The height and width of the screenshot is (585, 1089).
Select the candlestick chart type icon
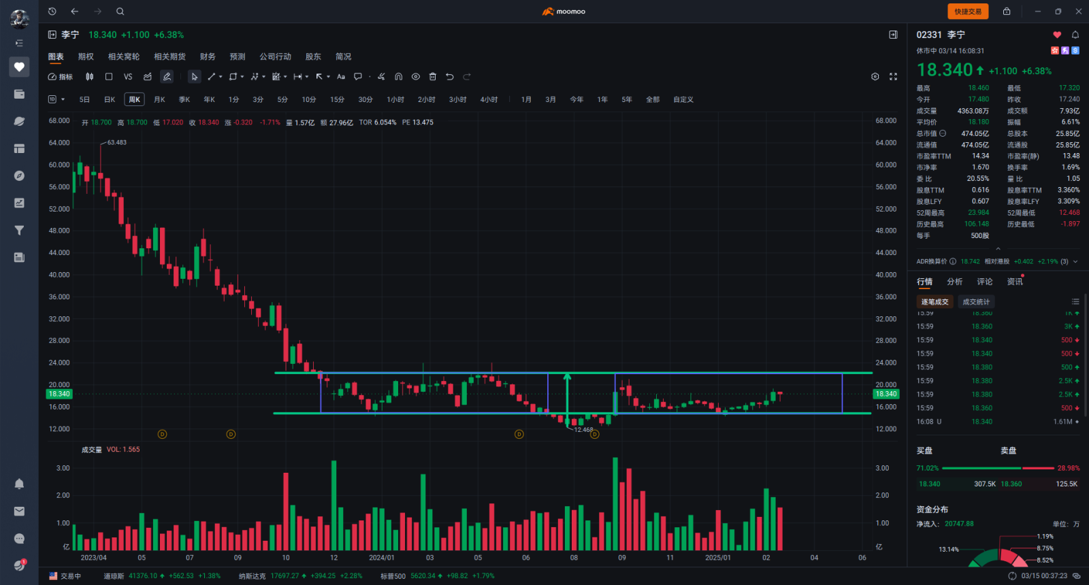(89, 77)
